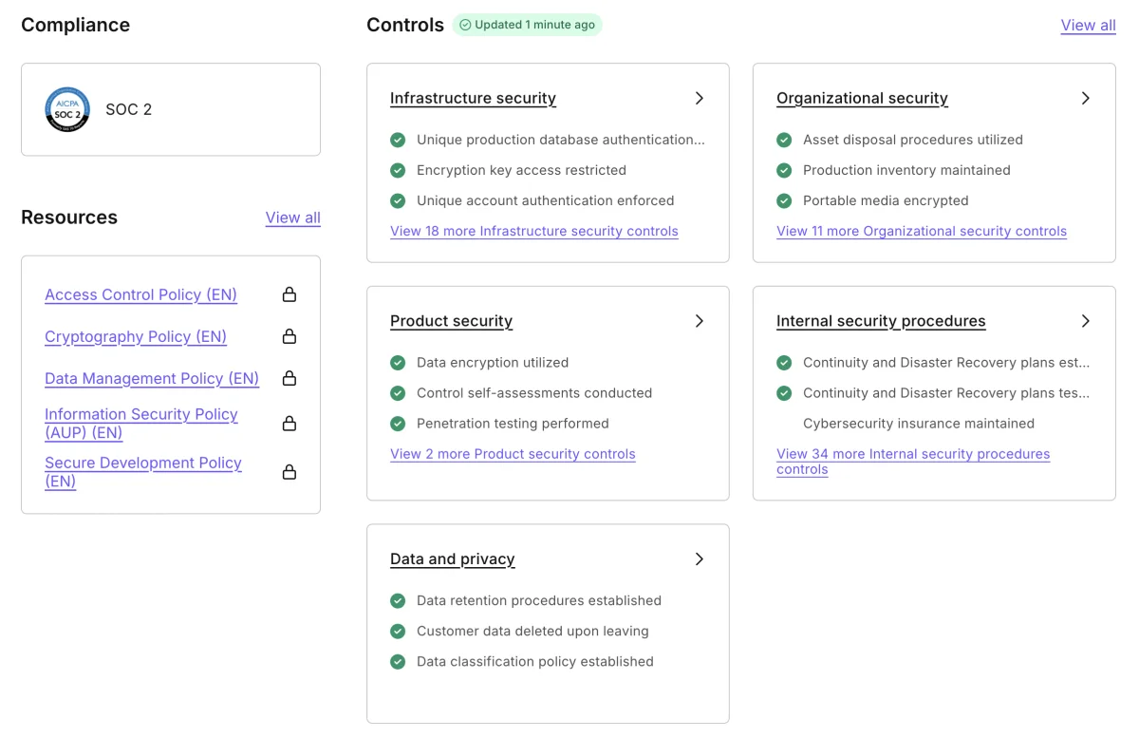Screen dimensions: 1139x738
Task: Click green check next to Data retention procedures established
Action: pyautogui.click(x=398, y=600)
